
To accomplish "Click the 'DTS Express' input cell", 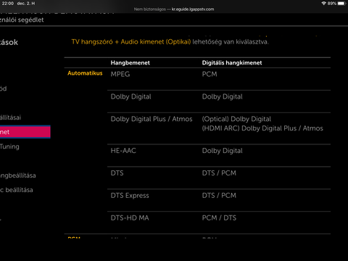I will click(130, 196).
